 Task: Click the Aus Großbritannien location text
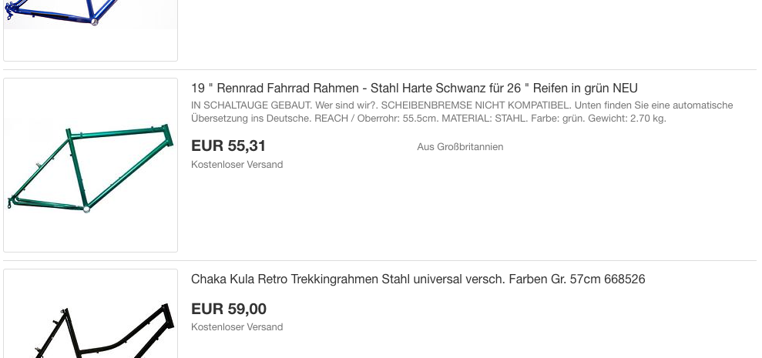[460, 146]
